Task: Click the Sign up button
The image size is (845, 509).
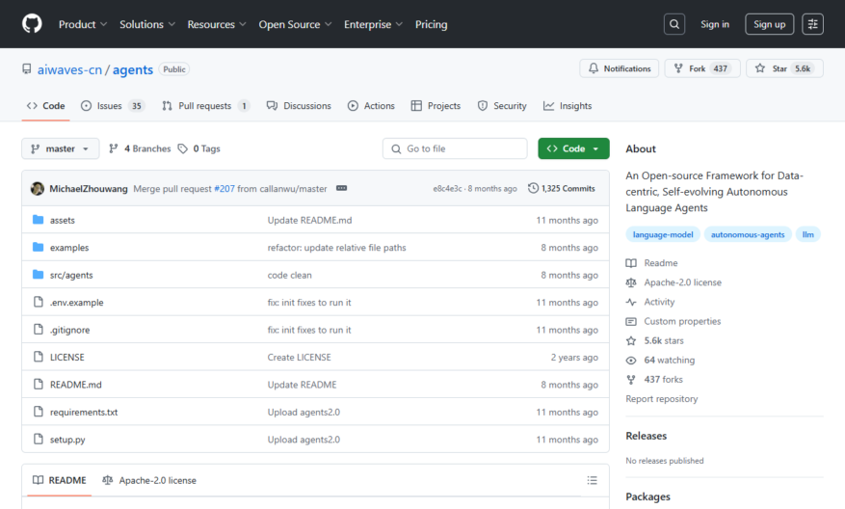Action: (769, 24)
